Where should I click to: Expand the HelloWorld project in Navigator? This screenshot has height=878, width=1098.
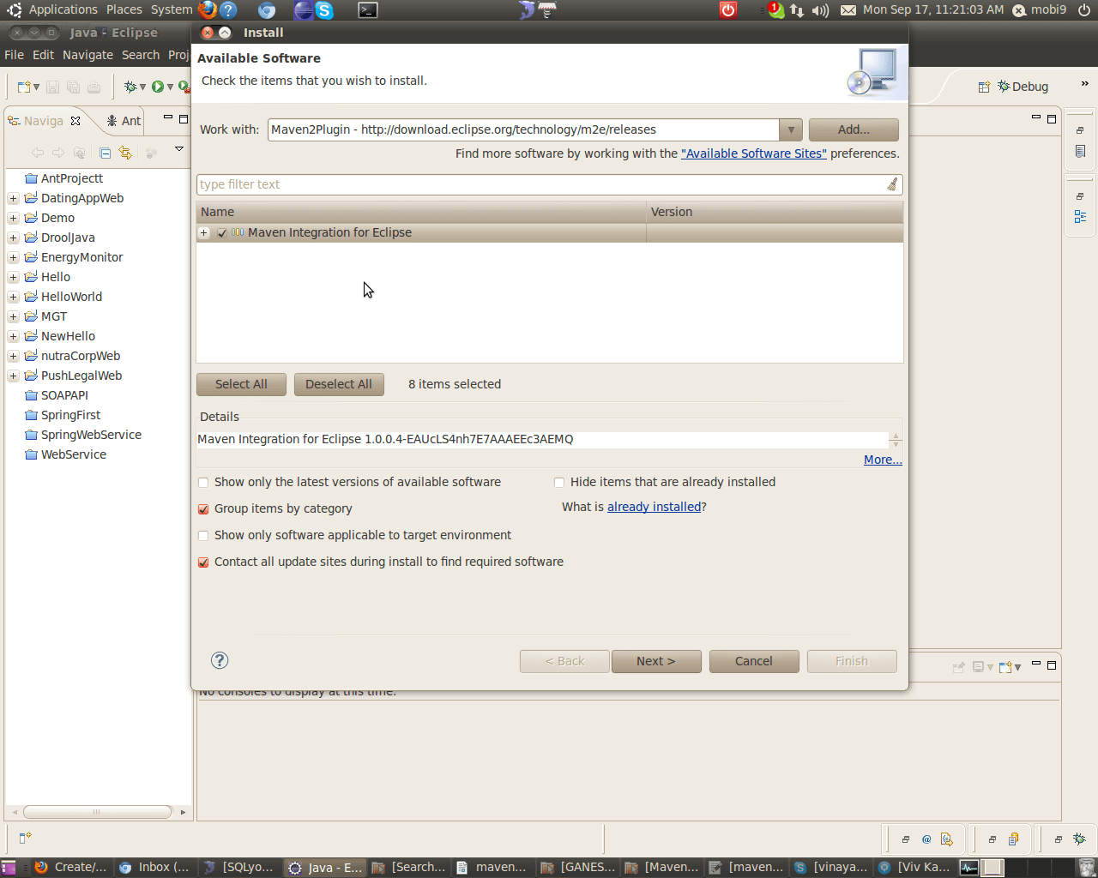12,297
